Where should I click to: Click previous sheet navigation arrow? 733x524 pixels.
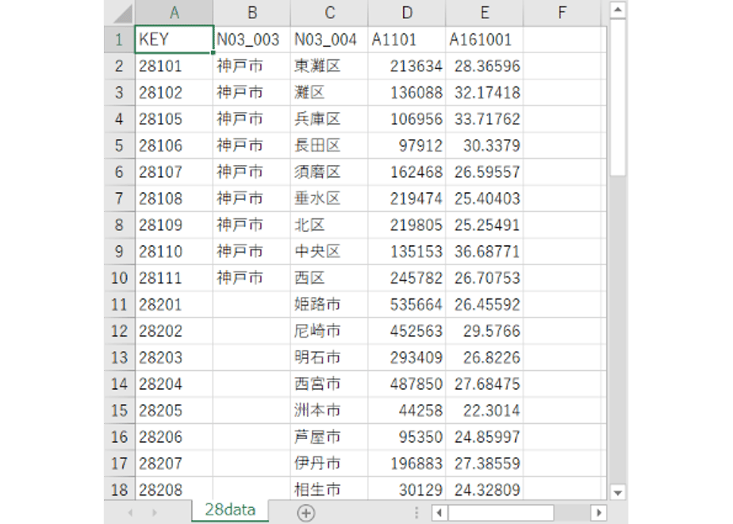click(x=130, y=513)
